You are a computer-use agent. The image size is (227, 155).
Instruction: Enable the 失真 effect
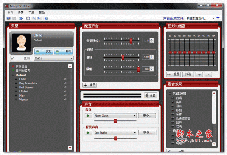173,102
